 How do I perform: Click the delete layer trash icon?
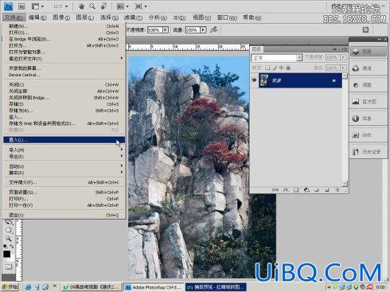click(337, 190)
